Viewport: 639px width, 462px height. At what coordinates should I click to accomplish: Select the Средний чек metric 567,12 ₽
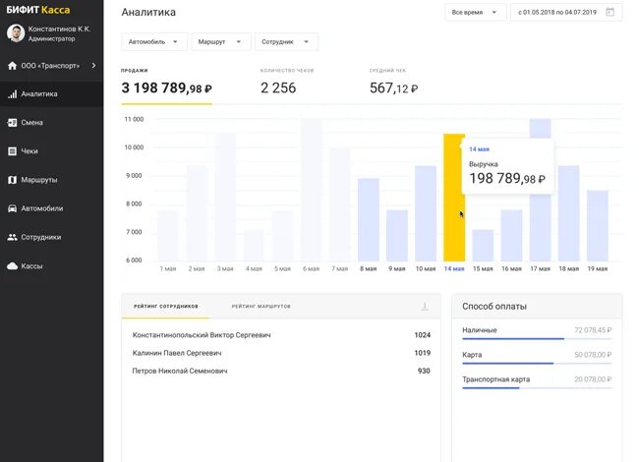[x=393, y=84]
